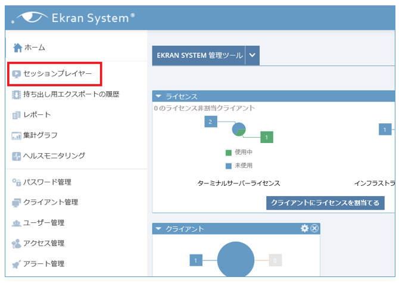This screenshot has width=399, height=283.
Task: Select アクセス管理 in the sidebar
Action: click(x=43, y=243)
